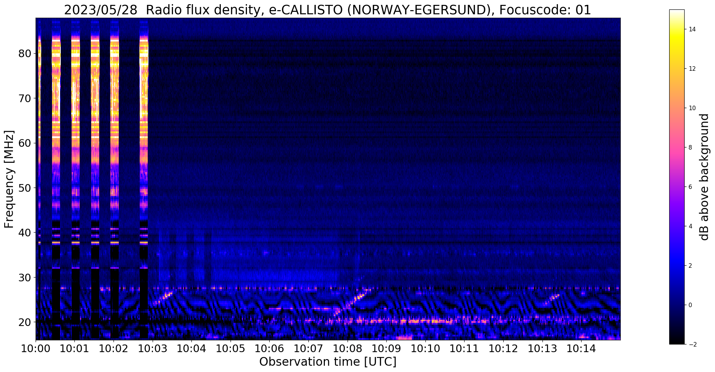This screenshot has width=715, height=372.
Task: Click the 10:01 time tick label
Action: (x=74, y=348)
